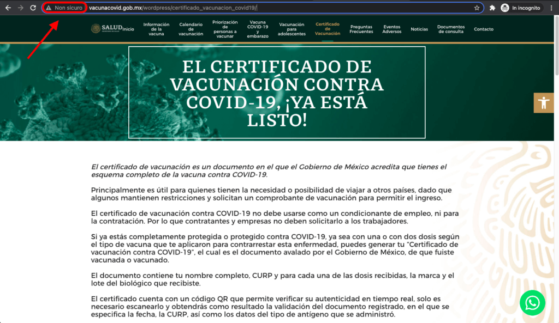Click the forward navigation arrow
The image size is (559, 323).
[19, 8]
